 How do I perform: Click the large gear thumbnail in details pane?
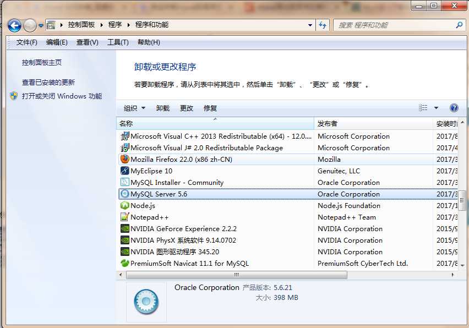click(x=146, y=302)
